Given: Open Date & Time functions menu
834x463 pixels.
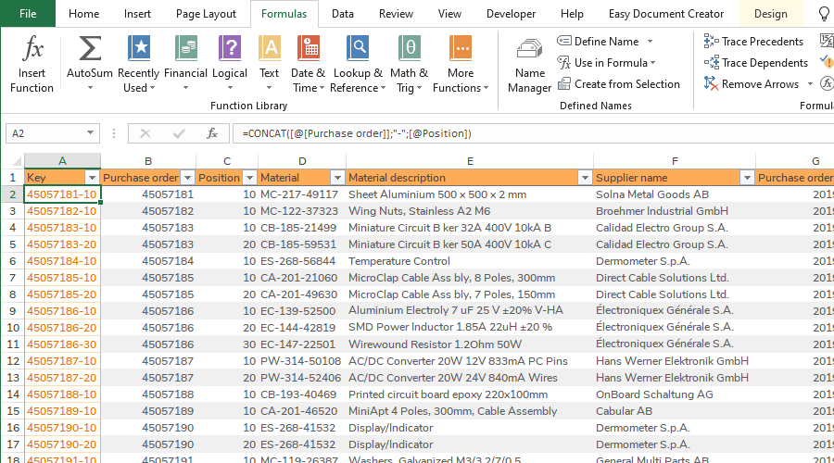Looking at the screenshot, I should (x=308, y=64).
